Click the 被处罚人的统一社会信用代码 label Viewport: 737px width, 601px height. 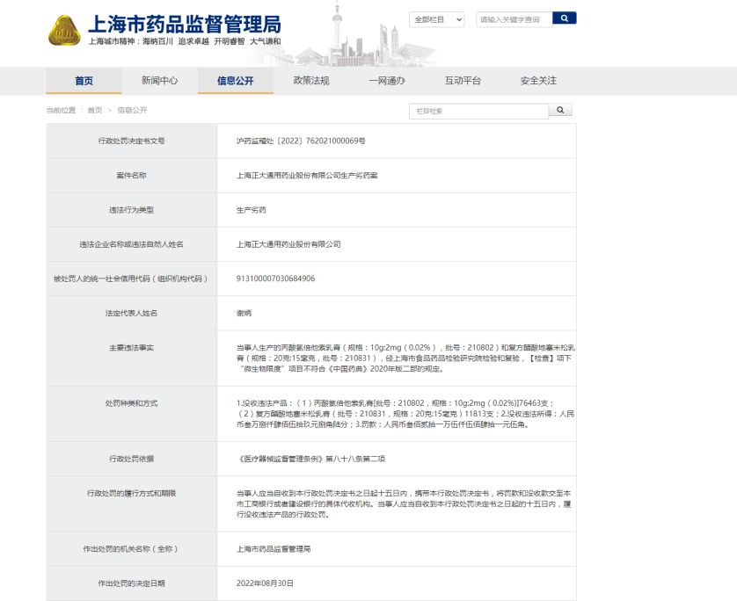[131, 279]
